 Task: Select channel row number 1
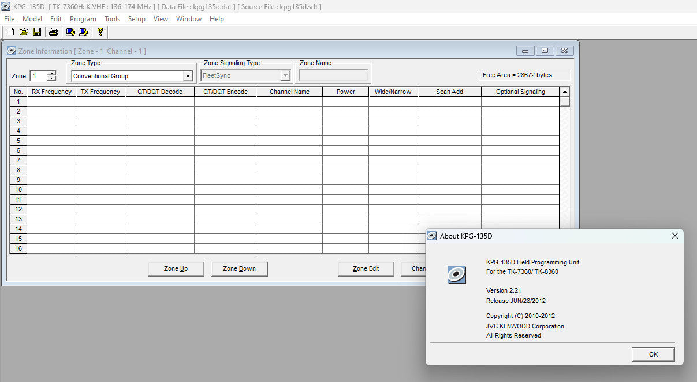pos(18,101)
